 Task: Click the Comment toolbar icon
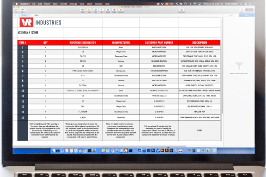(x=121, y=10)
